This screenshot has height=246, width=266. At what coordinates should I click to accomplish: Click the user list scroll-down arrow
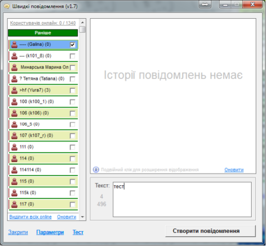[x=83, y=217]
